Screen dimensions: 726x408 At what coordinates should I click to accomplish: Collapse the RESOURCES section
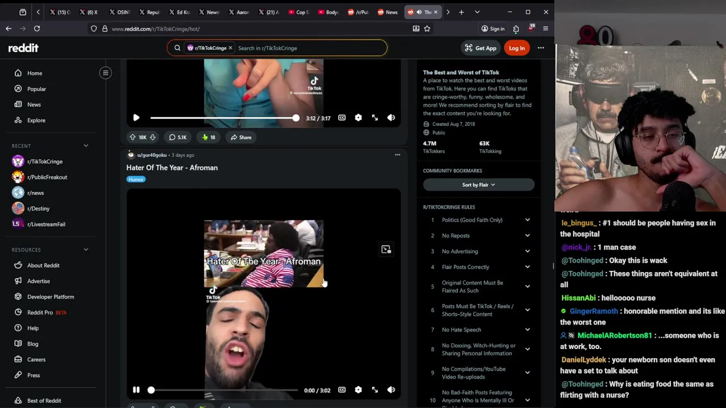tap(86, 249)
